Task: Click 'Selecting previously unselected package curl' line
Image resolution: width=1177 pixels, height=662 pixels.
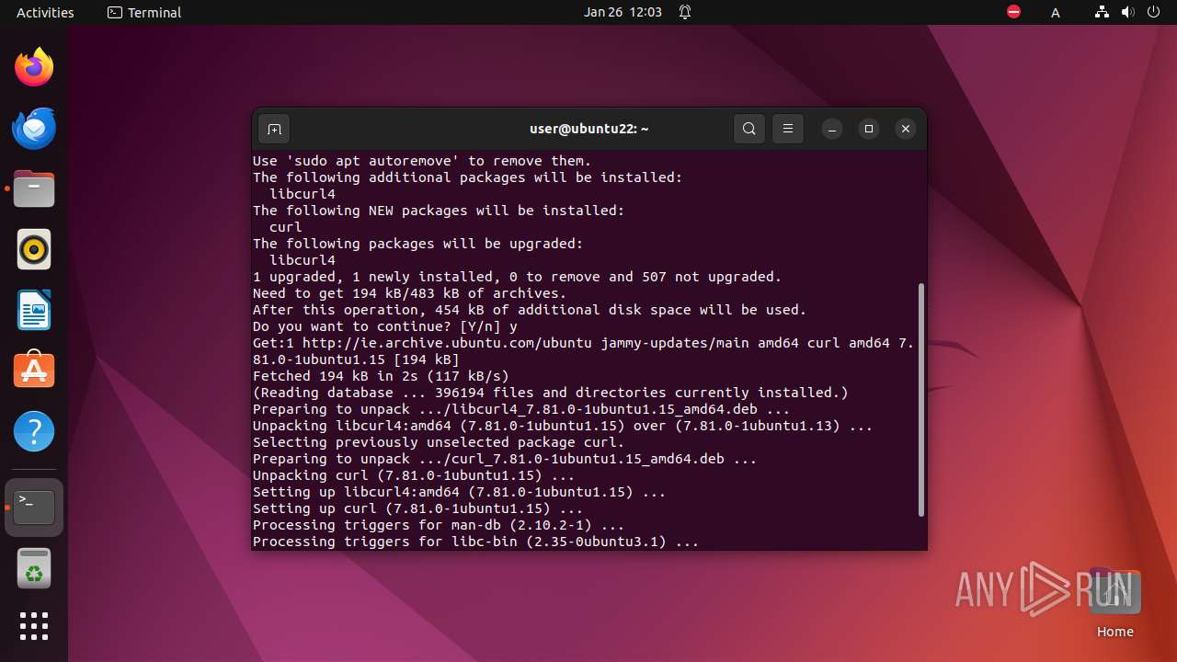Action: point(439,442)
